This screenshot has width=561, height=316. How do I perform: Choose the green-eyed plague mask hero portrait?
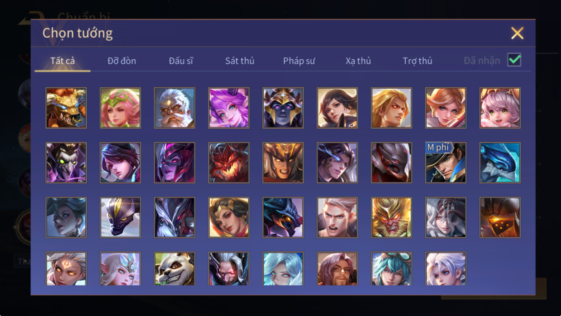[x=66, y=163]
